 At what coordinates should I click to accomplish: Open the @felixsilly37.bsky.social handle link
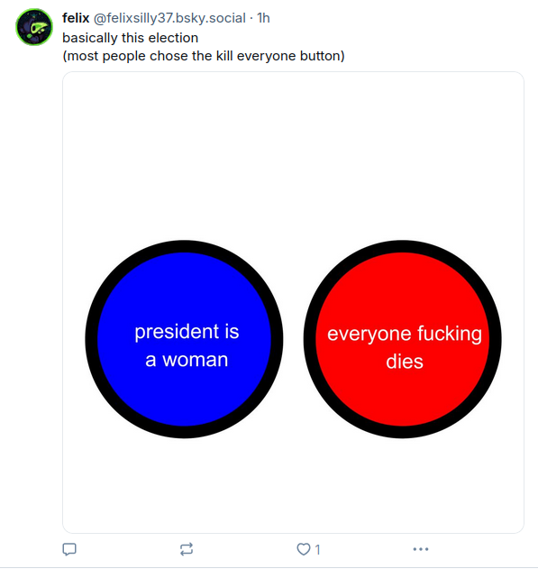pos(169,18)
